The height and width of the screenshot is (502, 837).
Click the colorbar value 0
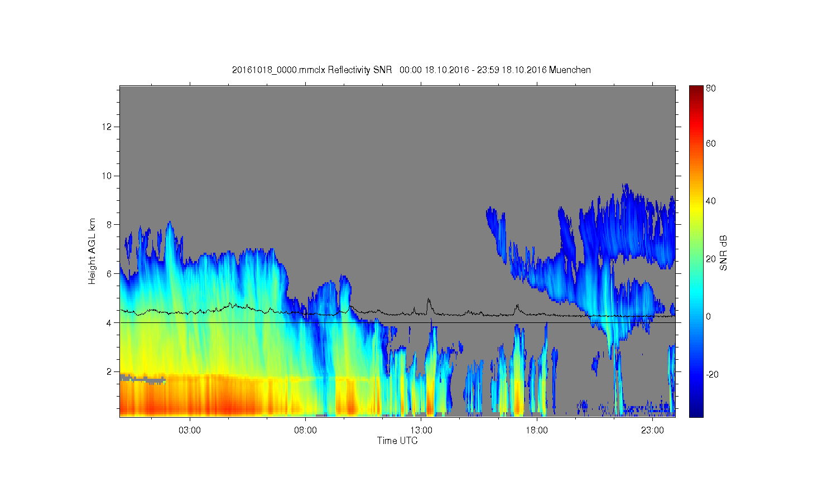point(709,316)
